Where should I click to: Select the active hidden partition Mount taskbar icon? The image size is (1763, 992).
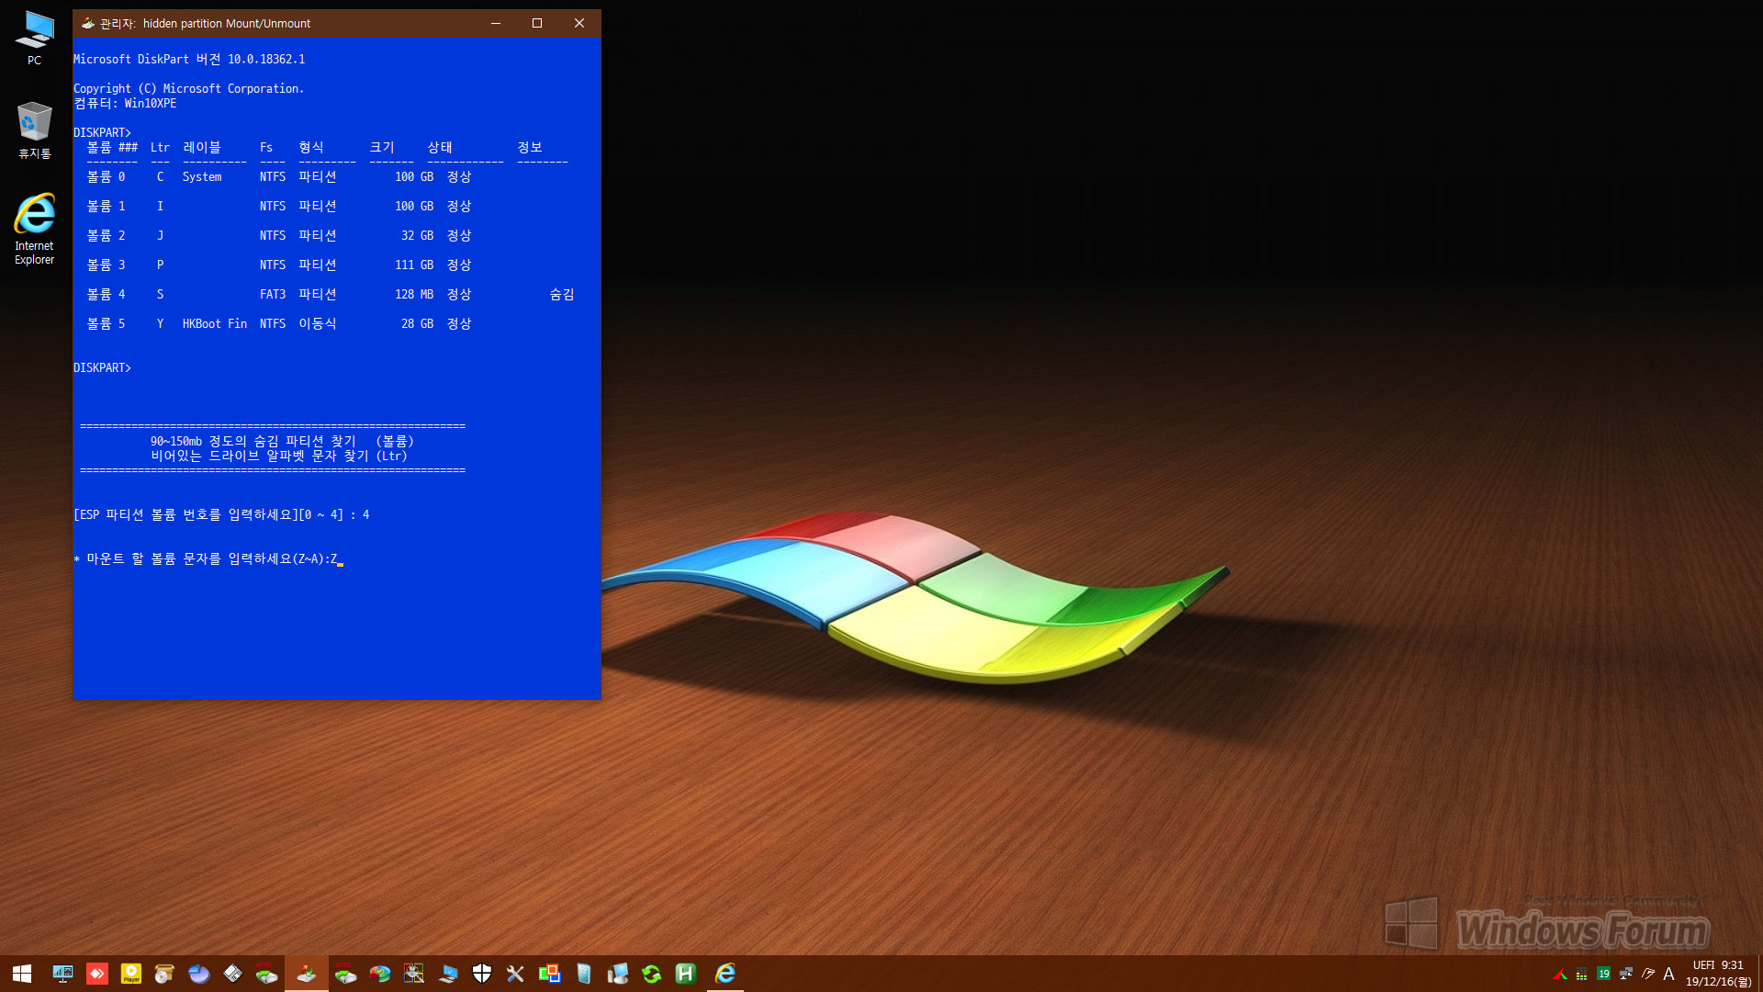coord(307,974)
